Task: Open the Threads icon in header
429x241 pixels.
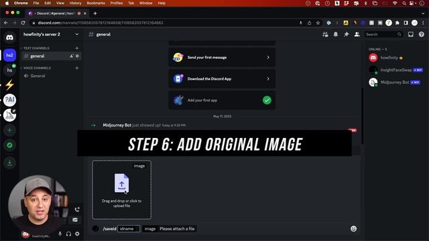Action: tap(325, 34)
